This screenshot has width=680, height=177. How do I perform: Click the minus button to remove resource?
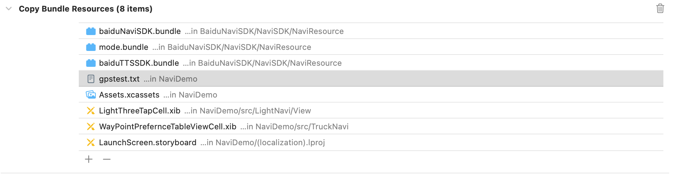tap(107, 159)
